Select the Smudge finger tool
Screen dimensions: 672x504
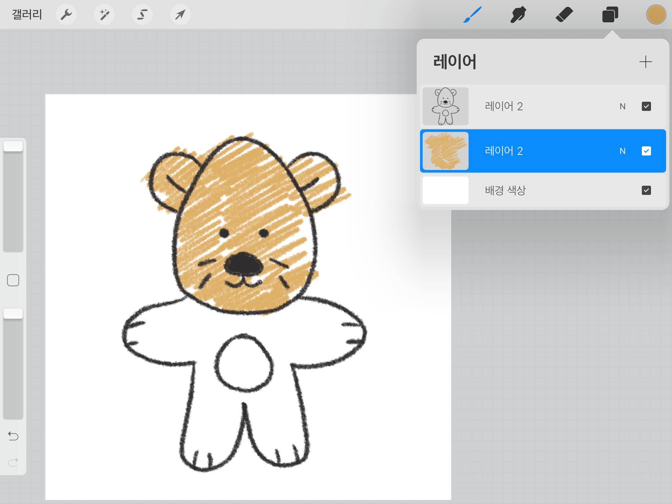(x=518, y=14)
